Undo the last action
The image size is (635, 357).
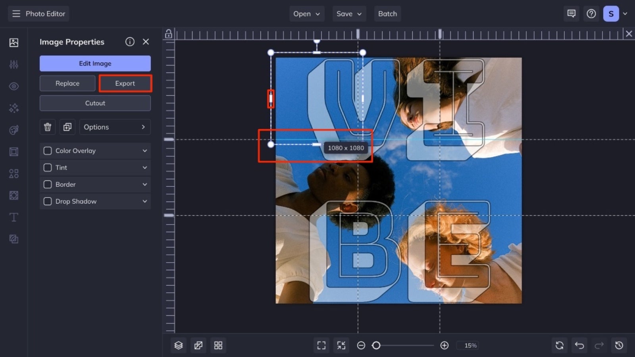[579, 345]
